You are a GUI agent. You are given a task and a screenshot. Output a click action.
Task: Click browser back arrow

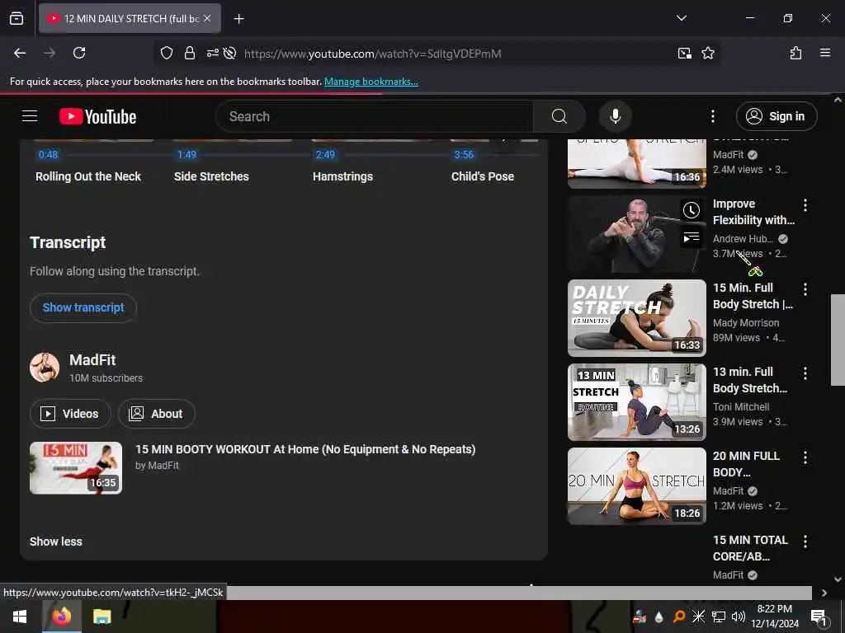click(x=20, y=53)
